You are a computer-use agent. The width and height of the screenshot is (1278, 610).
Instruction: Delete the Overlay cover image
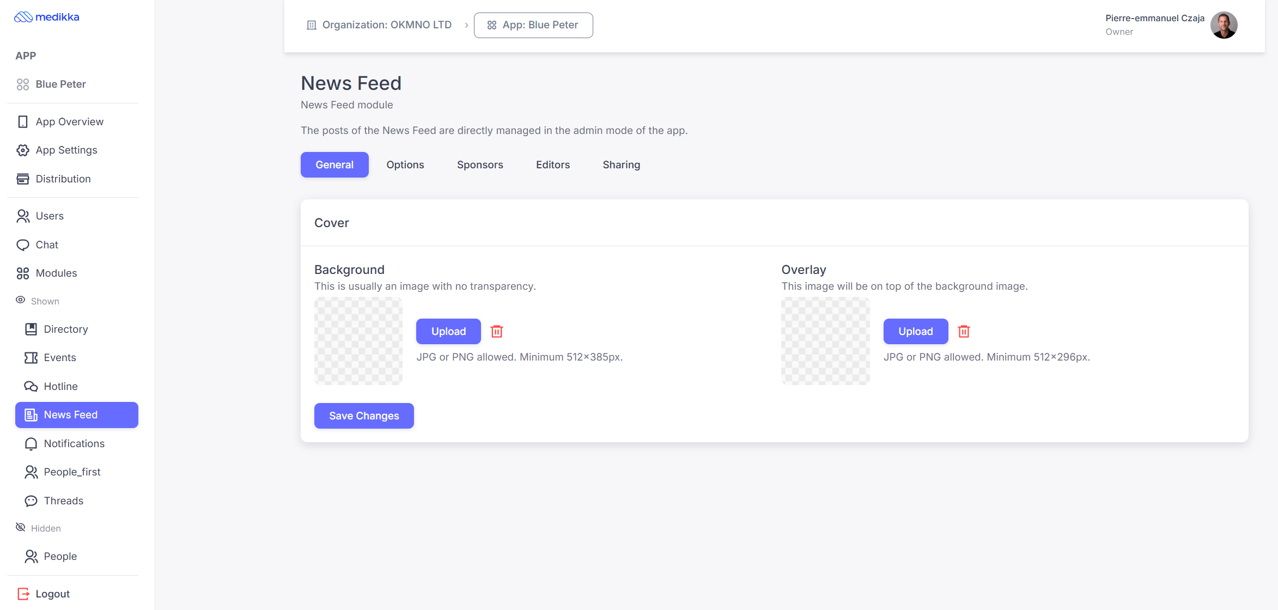click(x=964, y=331)
